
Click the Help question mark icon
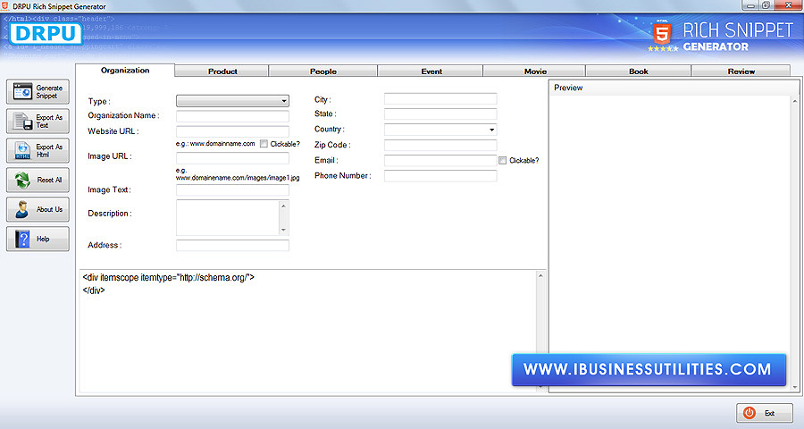tap(22, 240)
